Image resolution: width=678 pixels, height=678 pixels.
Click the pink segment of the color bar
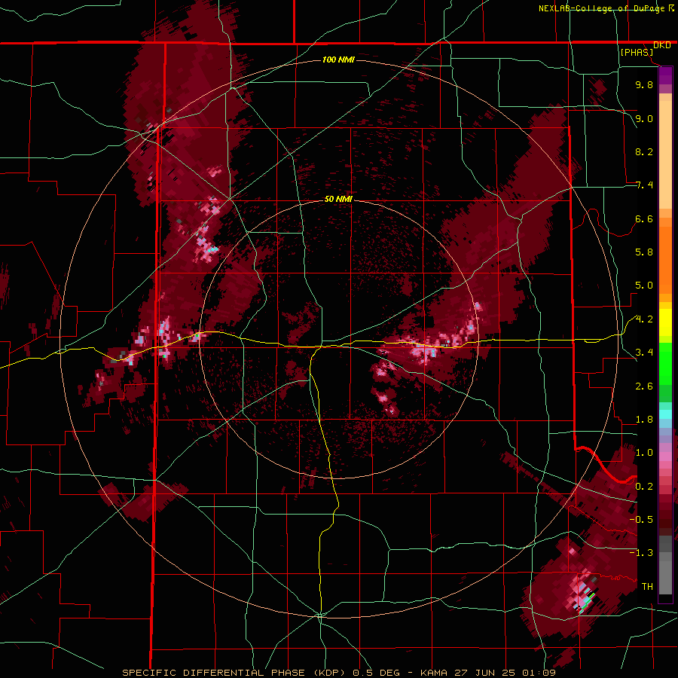665,457
